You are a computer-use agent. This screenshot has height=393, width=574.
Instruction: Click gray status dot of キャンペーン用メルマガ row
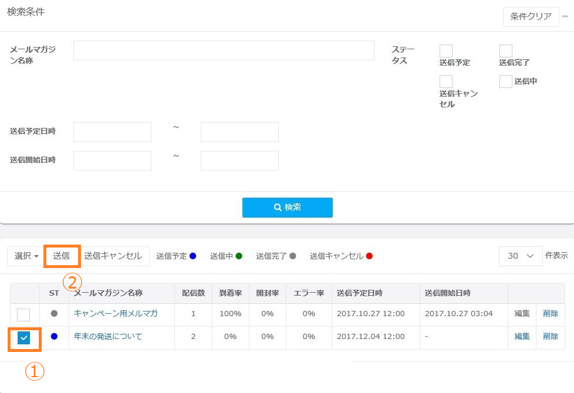click(x=54, y=314)
